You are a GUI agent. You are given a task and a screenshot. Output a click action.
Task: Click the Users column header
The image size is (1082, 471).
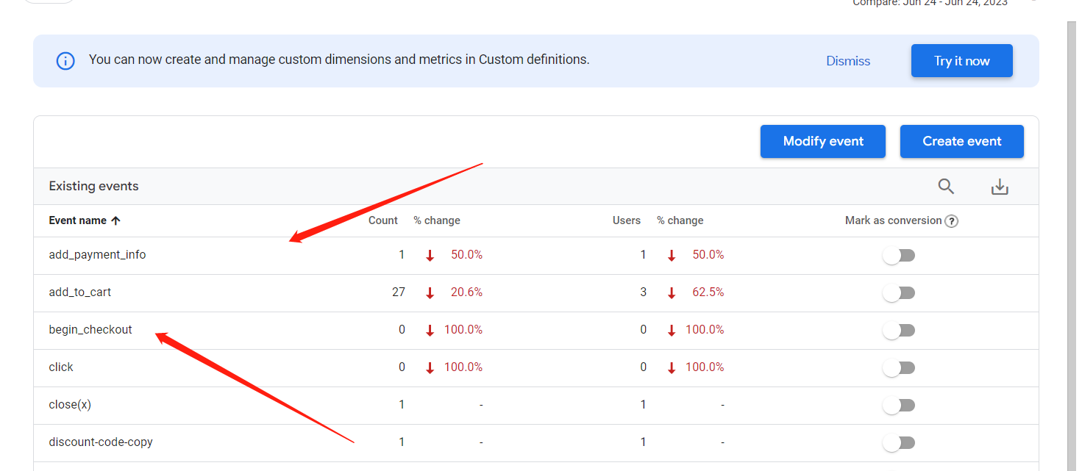coord(626,220)
